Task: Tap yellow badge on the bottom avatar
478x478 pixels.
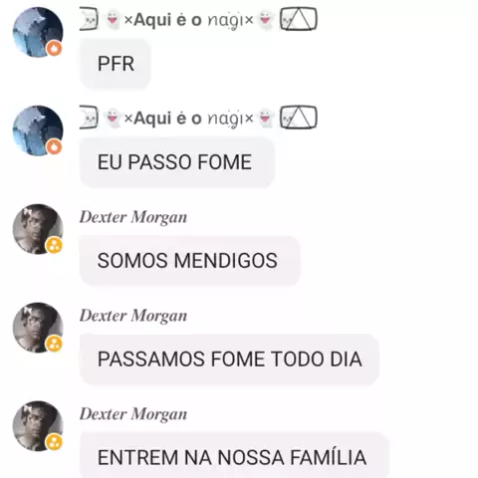Action: (x=54, y=442)
